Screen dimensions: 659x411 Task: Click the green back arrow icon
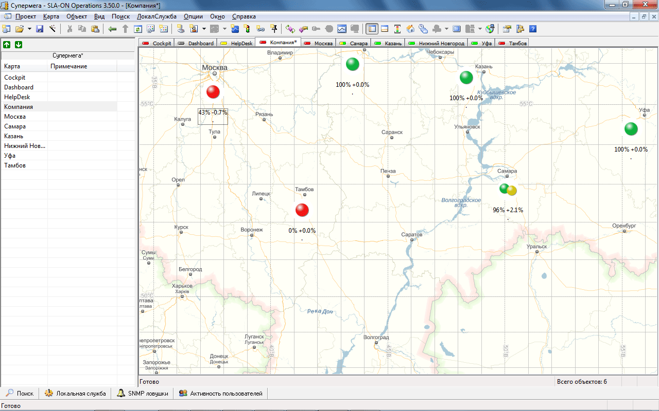(x=112, y=29)
